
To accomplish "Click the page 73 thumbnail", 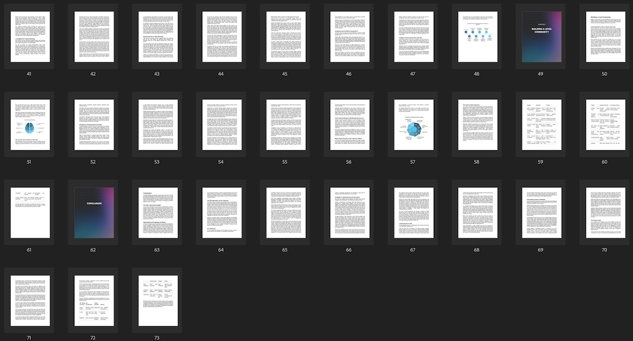I will point(157,300).
